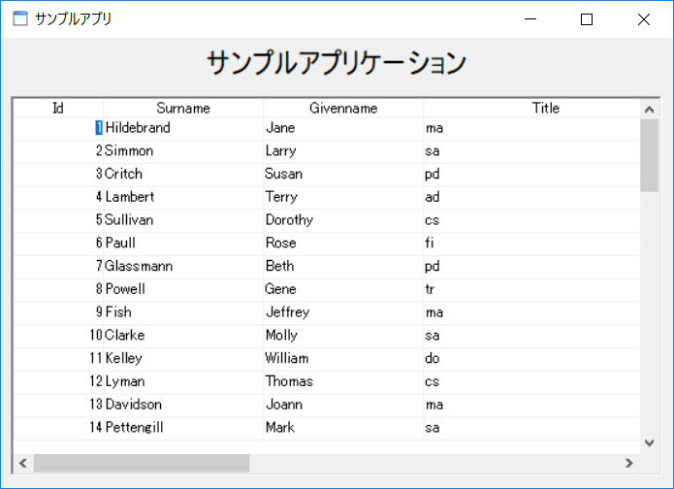Sort by the Surname column header
This screenshot has height=489, width=674.
tap(182, 108)
